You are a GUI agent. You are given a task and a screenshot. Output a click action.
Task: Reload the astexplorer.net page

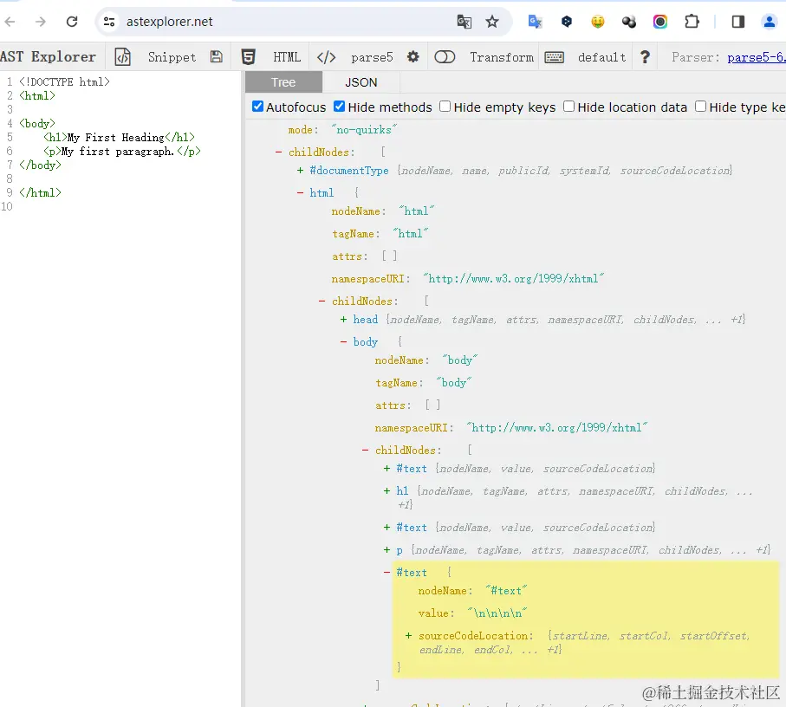72,22
